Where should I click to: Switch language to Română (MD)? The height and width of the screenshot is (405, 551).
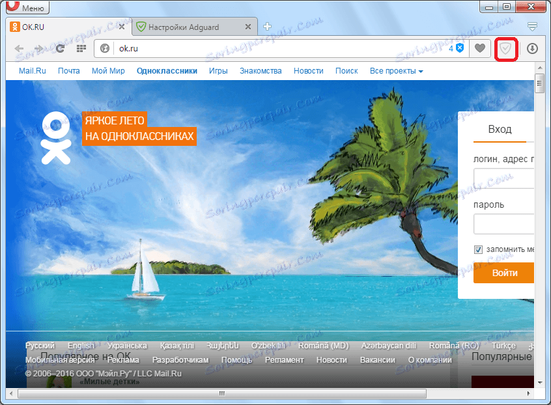click(323, 346)
